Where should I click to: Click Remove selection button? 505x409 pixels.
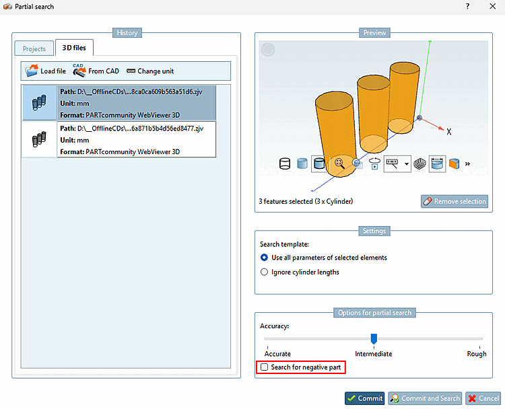pos(454,201)
